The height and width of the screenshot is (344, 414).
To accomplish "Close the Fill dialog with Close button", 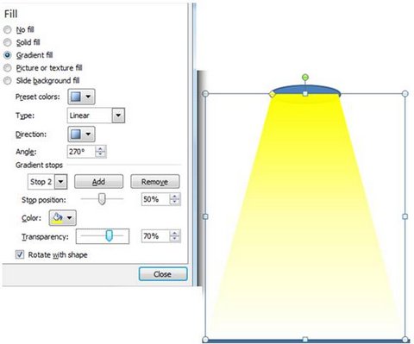I will [163, 274].
